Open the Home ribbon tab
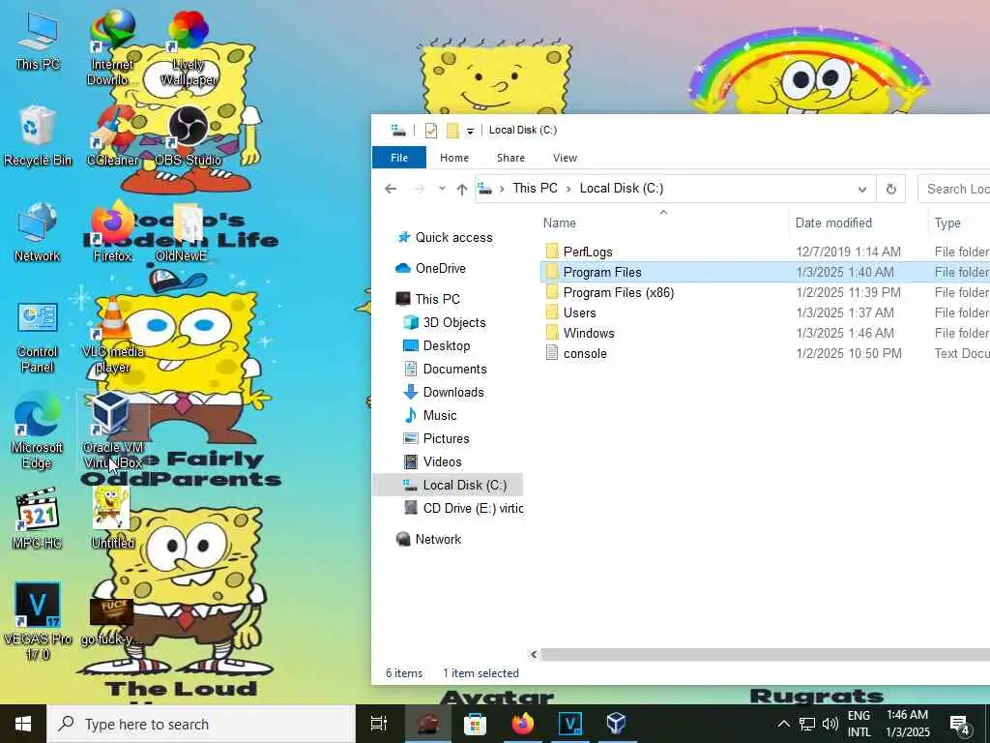This screenshot has width=990, height=743. (x=454, y=158)
